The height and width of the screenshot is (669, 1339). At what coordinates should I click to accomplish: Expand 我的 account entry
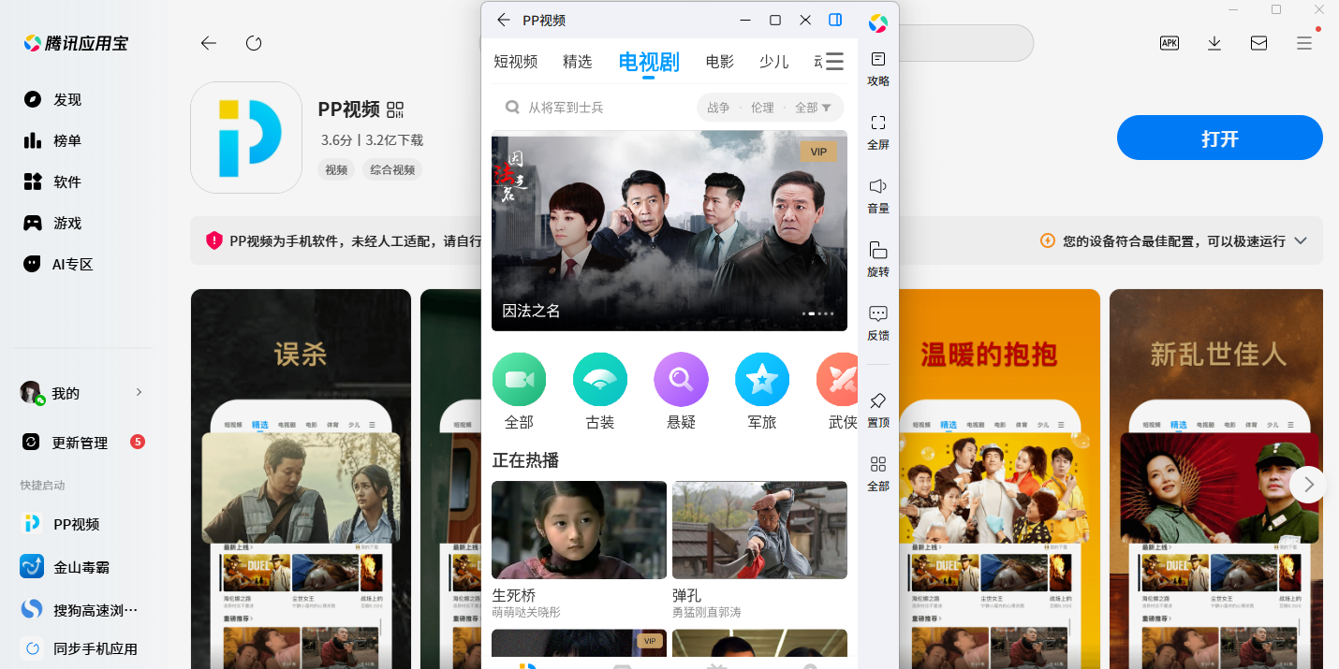pyautogui.click(x=82, y=393)
